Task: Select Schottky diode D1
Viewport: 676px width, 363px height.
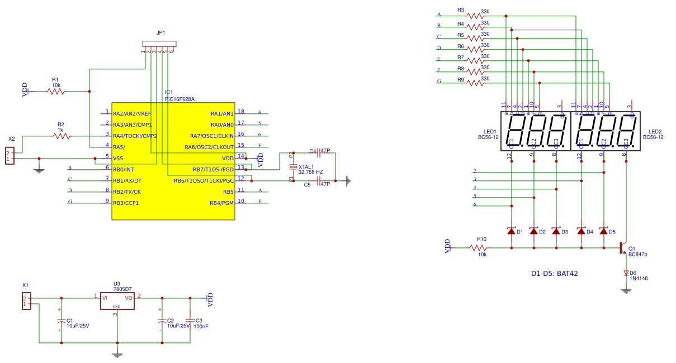Action: click(x=513, y=230)
